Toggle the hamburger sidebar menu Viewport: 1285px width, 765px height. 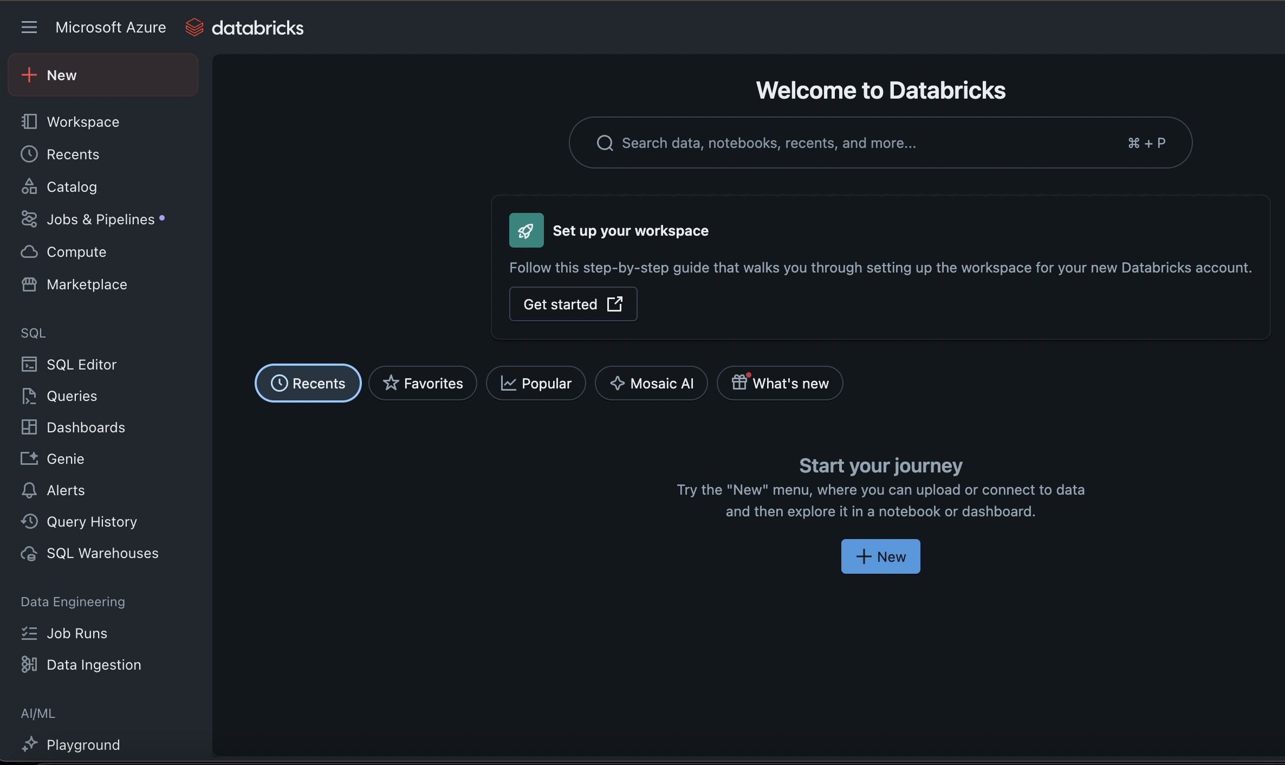tap(29, 27)
